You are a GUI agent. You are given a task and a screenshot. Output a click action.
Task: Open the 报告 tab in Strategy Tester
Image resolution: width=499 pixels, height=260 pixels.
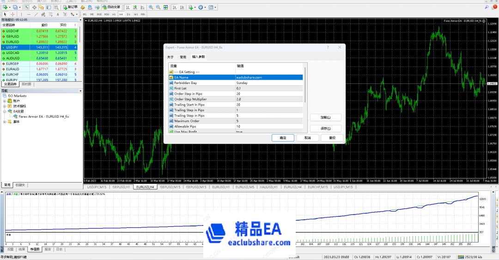[48, 249]
